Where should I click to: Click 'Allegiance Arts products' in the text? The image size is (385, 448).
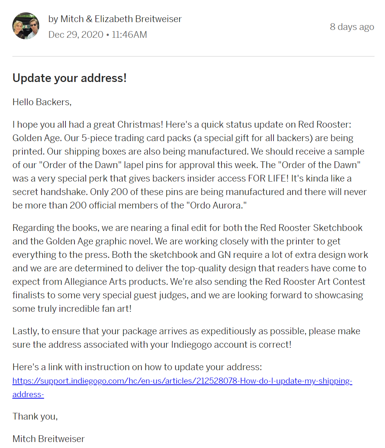(x=116, y=282)
